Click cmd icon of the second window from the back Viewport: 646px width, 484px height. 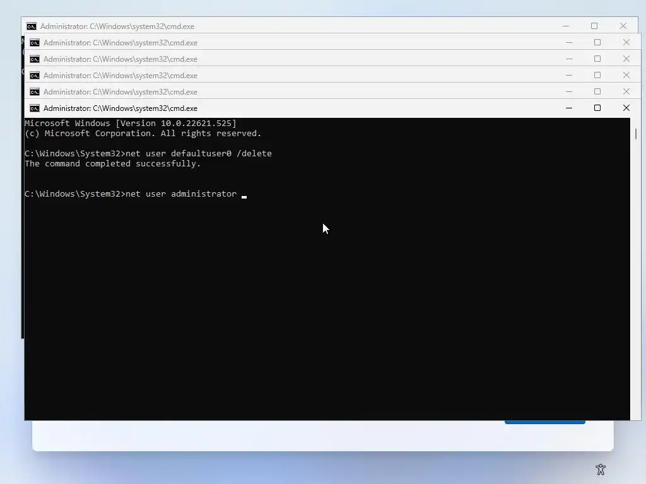pyautogui.click(x=35, y=43)
